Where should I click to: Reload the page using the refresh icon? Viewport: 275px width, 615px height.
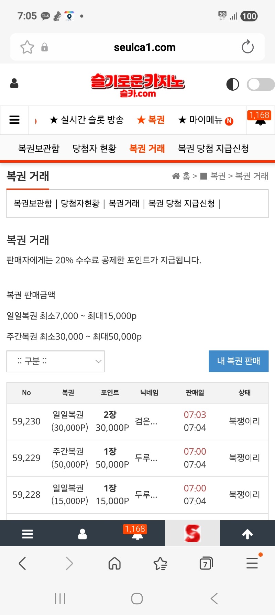tap(247, 47)
